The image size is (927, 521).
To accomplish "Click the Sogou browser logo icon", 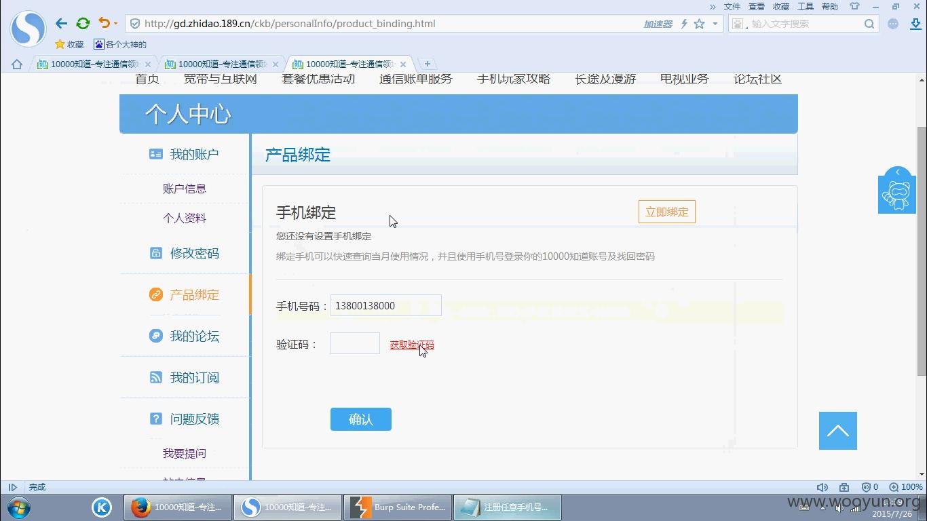I will pos(28,28).
